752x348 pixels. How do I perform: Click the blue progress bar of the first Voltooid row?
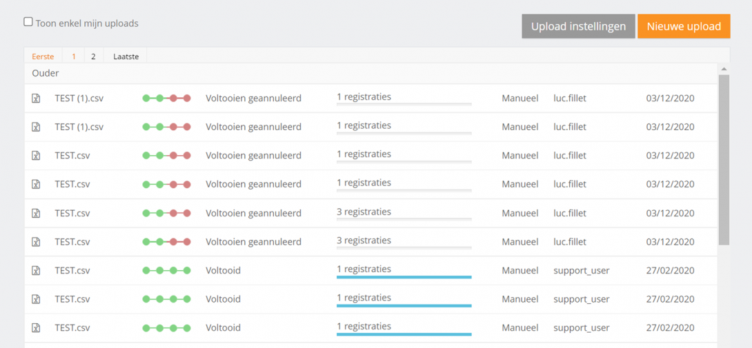tap(404, 277)
